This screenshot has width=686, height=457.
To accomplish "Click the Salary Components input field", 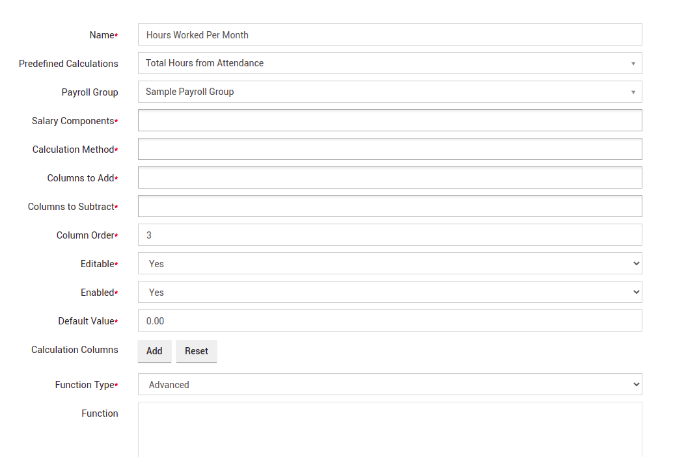I will 389,120.
